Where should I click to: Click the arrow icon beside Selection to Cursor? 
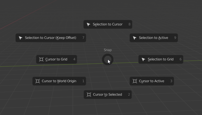point(89,25)
